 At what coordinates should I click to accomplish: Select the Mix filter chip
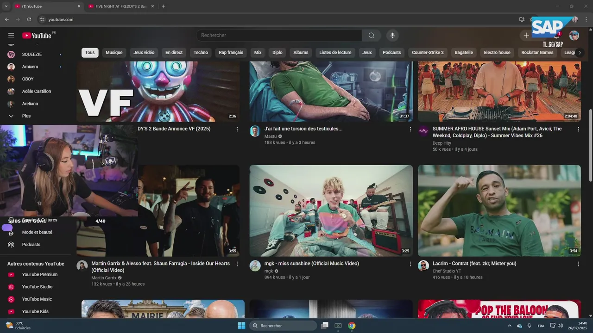[258, 53]
